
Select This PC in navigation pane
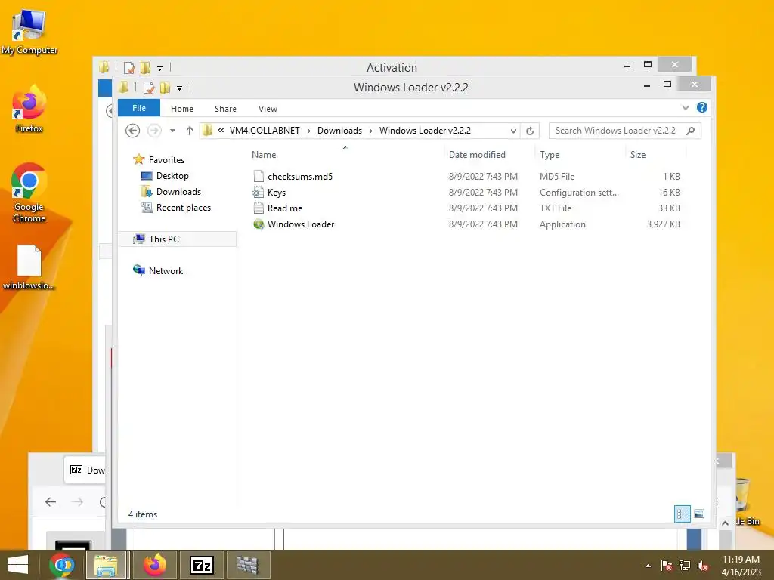pyautogui.click(x=163, y=239)
